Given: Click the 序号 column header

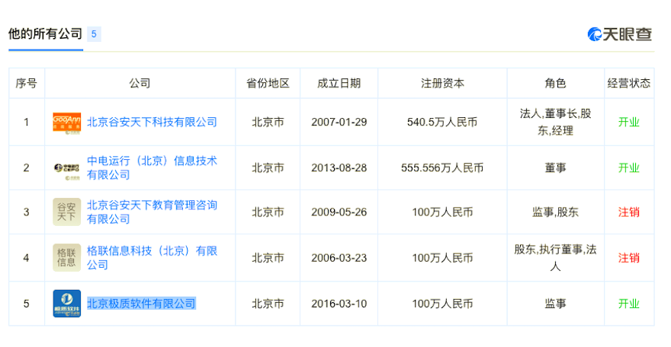Looking at the screenshot, I should (27, 83).
